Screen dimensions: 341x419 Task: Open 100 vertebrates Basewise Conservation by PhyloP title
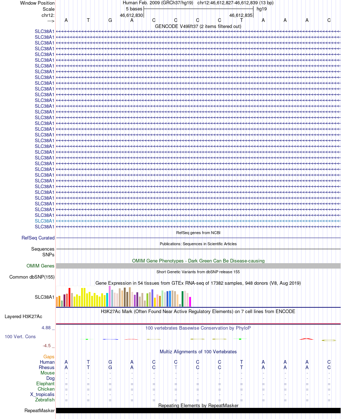point(198,328)
